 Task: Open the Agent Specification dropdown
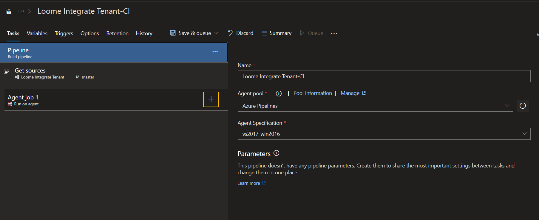click(384, 134)
